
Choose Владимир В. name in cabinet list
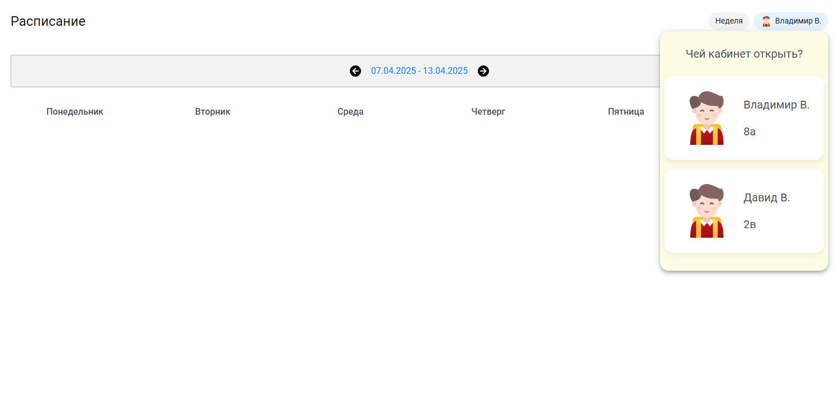pos(776,105)
